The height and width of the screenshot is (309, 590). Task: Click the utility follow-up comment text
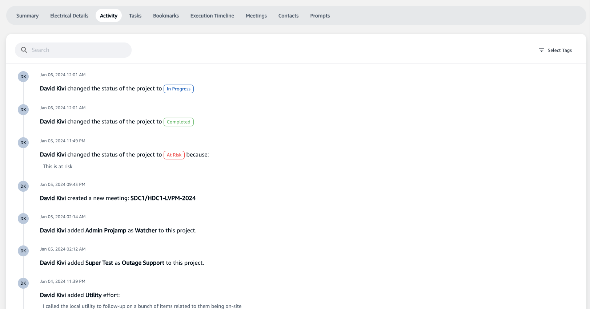(x=142, y=306)
